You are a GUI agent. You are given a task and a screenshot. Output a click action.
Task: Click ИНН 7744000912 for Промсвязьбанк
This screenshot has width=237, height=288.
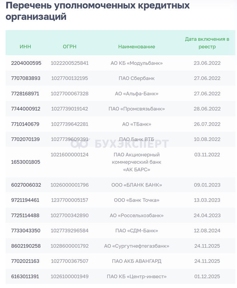click(26, 109)
